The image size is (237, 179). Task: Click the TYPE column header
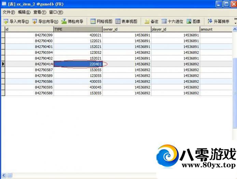[78, 29]
